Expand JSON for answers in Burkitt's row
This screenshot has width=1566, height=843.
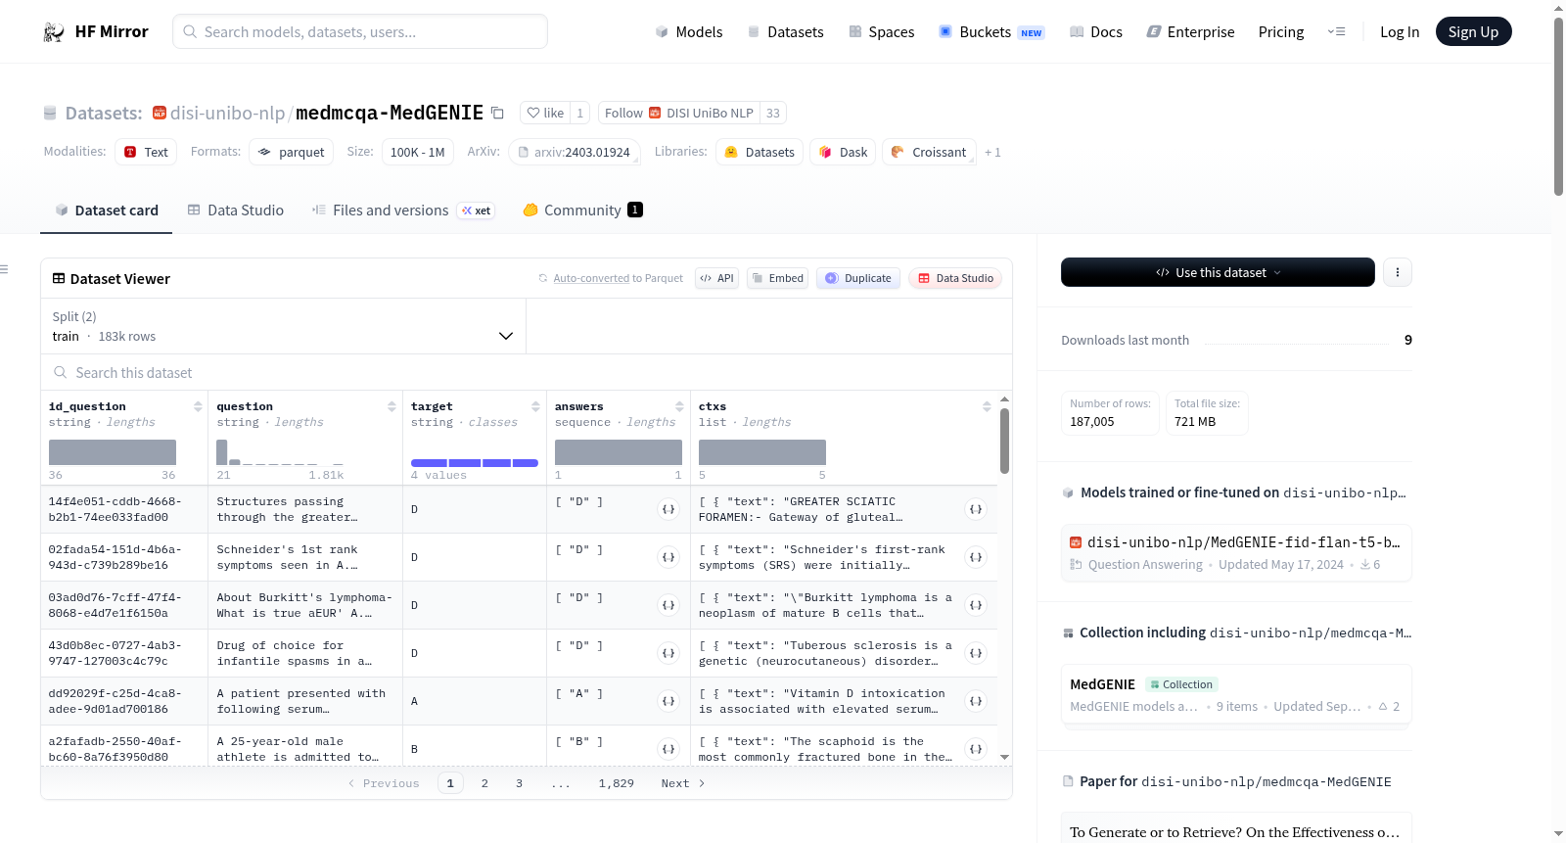tap(668, 605)
